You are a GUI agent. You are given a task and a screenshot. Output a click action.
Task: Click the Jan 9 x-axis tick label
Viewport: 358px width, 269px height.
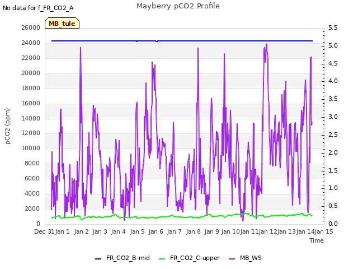pos(211,231)
